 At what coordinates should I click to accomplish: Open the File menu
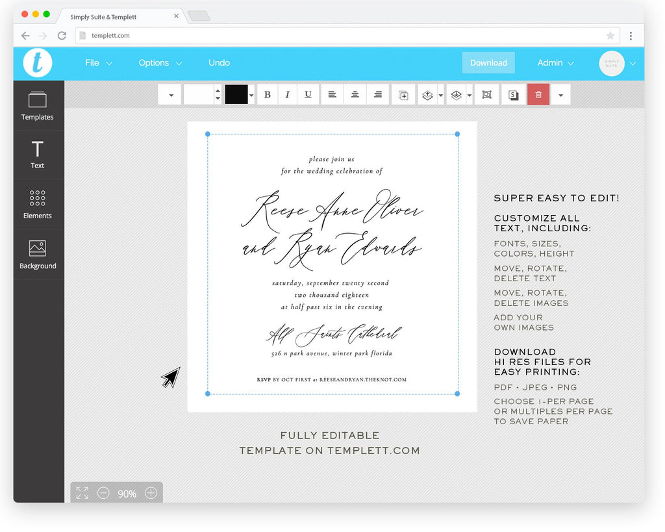pos(99,63)
